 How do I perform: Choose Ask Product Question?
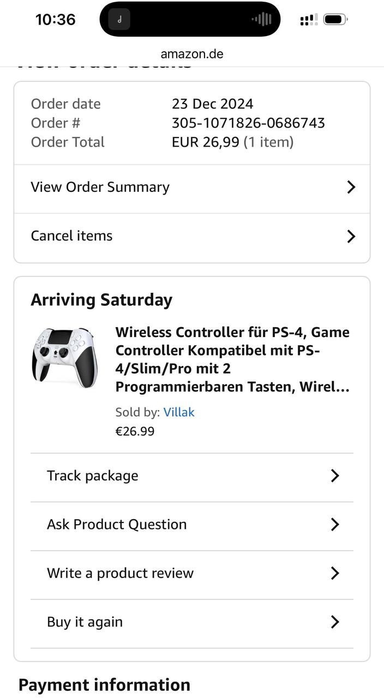(x=117, y=525)
